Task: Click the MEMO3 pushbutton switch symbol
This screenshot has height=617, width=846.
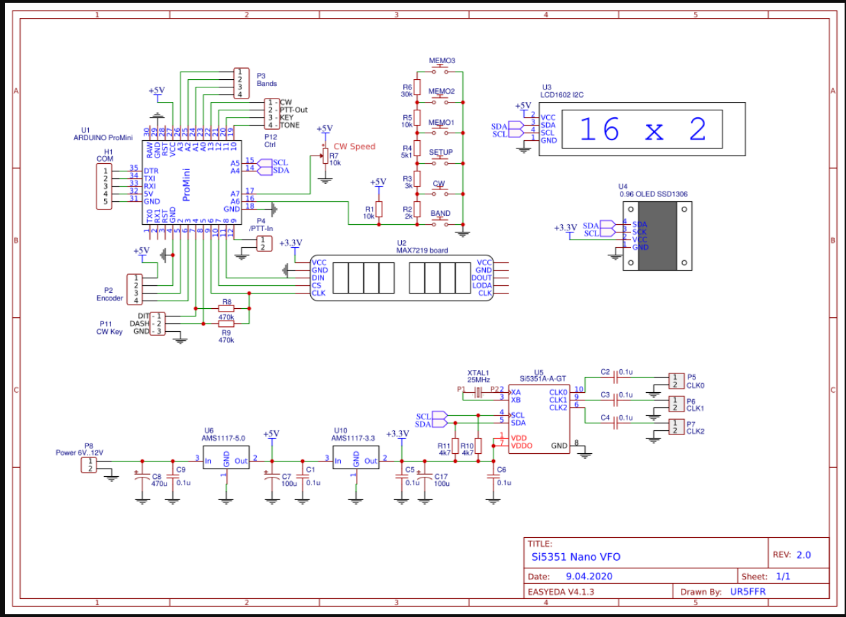Action: point(441,71)
